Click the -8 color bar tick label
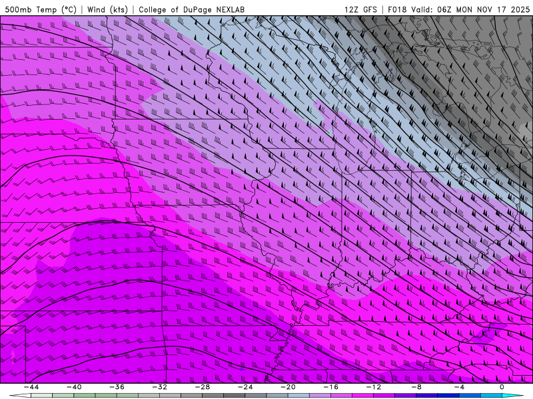 [x=416, y=387]
